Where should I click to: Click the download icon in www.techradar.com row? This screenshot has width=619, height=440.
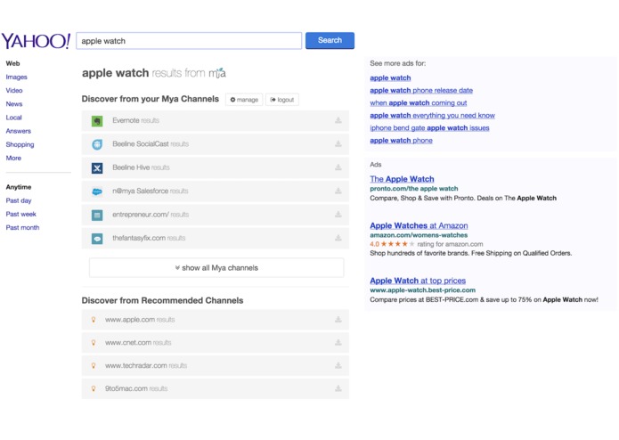(x=338, y=365)
